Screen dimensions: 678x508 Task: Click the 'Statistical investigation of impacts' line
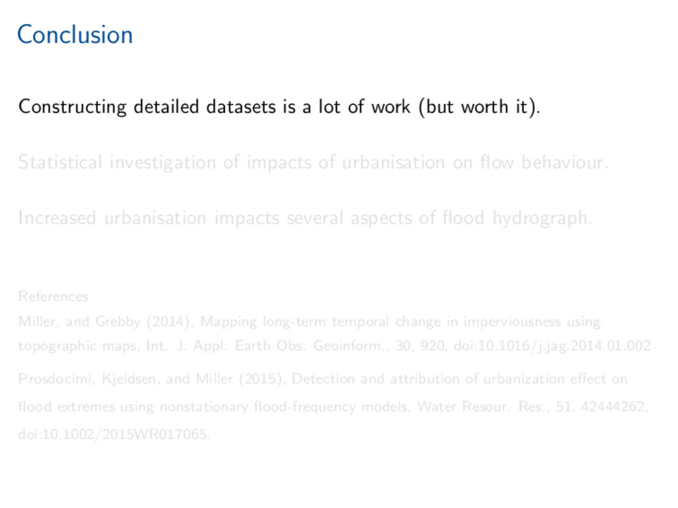(x=166, y=162)
